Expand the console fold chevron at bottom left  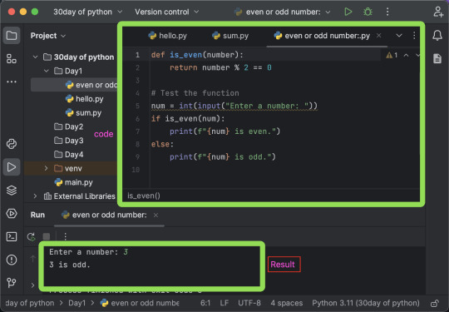point(32,285)
